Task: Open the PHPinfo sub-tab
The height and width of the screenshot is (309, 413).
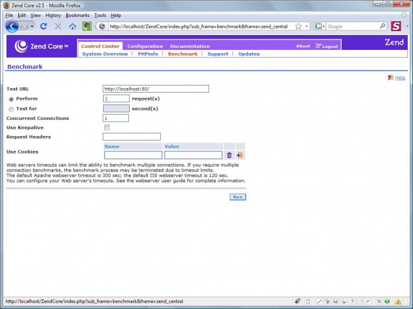Action: (148, 54)
